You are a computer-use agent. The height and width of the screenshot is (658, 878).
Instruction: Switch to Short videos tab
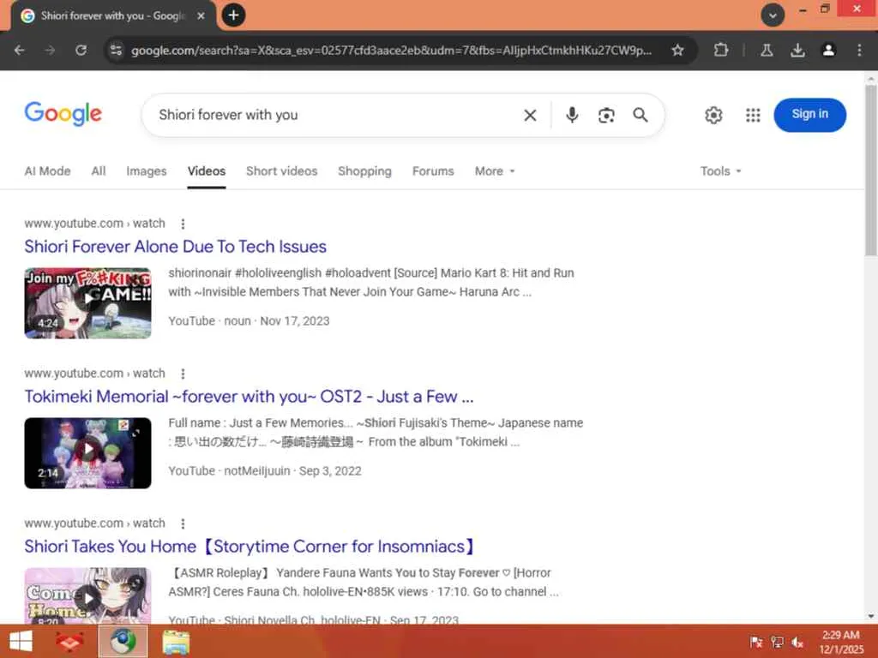(x=281, y=171)
